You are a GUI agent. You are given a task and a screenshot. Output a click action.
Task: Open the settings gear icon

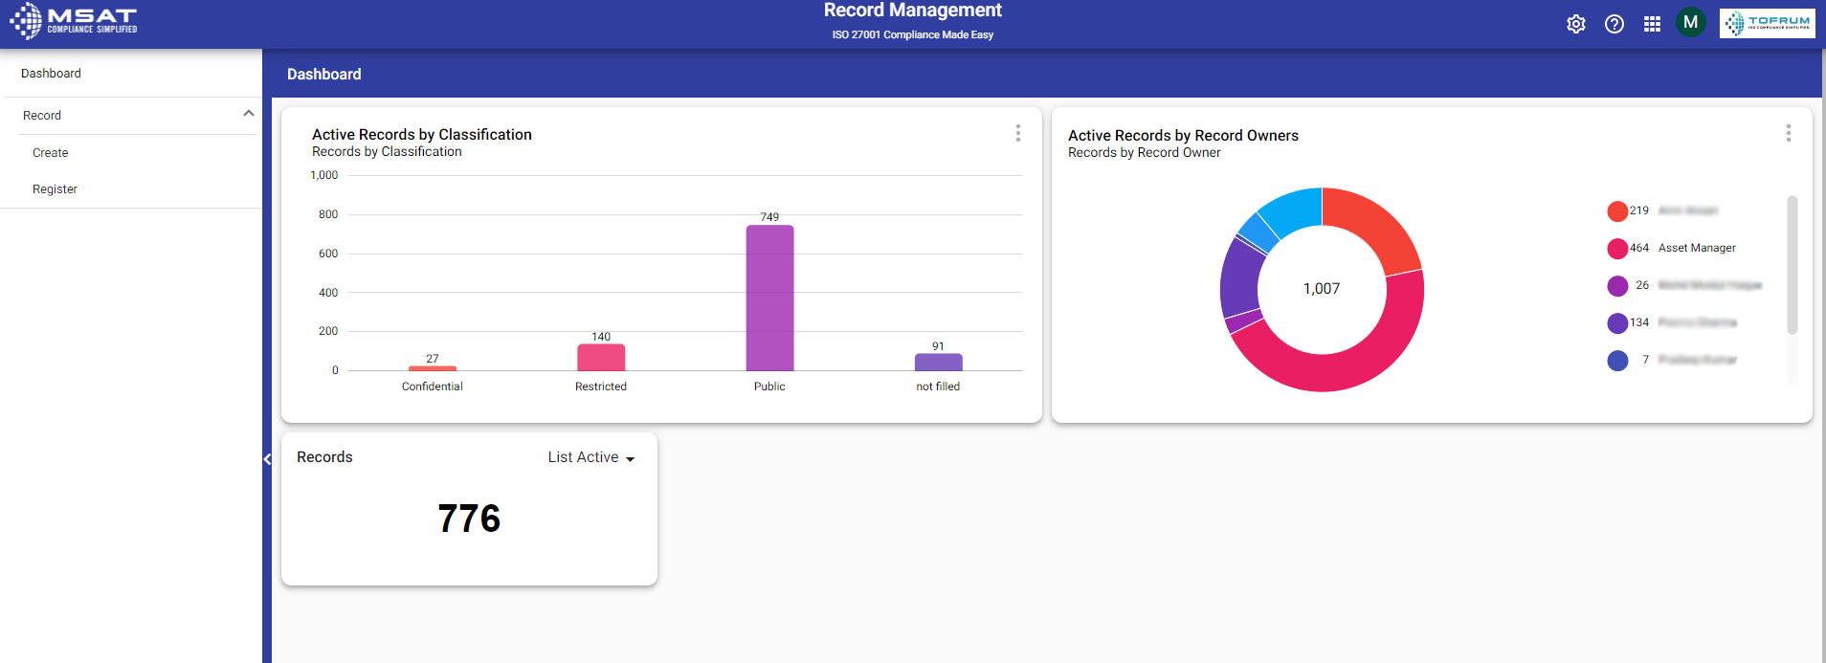point(1575,24)
